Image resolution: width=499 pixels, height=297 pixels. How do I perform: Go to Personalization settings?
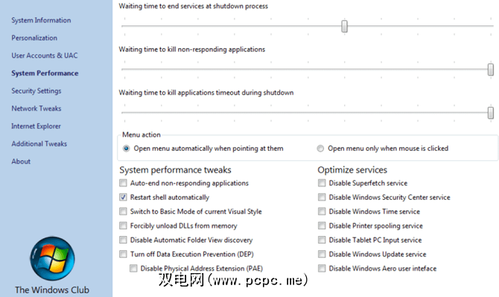[34, 38]
